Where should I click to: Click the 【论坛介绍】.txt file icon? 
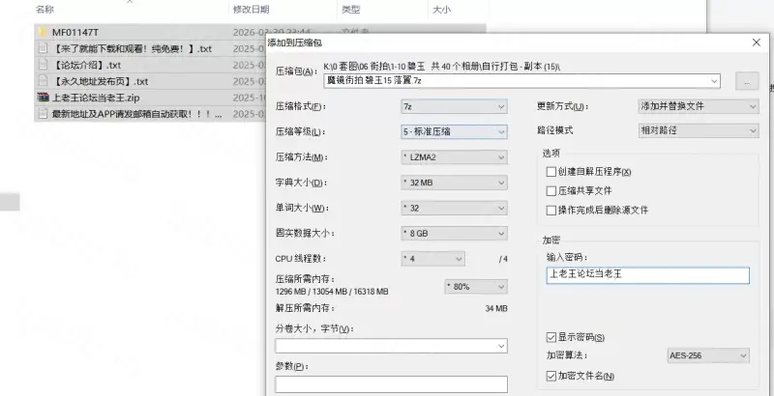(43, 65)
